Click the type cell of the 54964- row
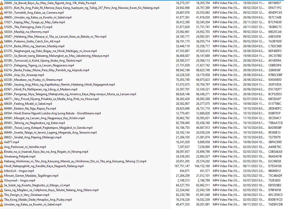Screen dimensions: 284x209 pos(226,41)
